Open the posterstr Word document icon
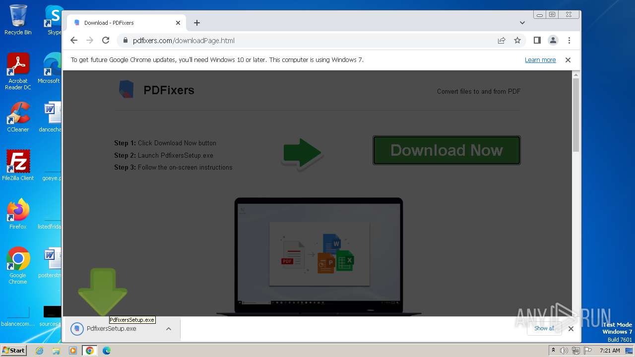The height and width of the screenshot is (357, 635). (51, 263)
